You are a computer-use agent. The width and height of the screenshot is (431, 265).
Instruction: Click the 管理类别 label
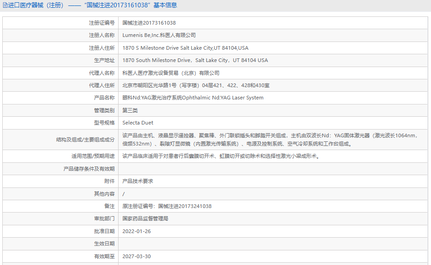coord(104,110)
